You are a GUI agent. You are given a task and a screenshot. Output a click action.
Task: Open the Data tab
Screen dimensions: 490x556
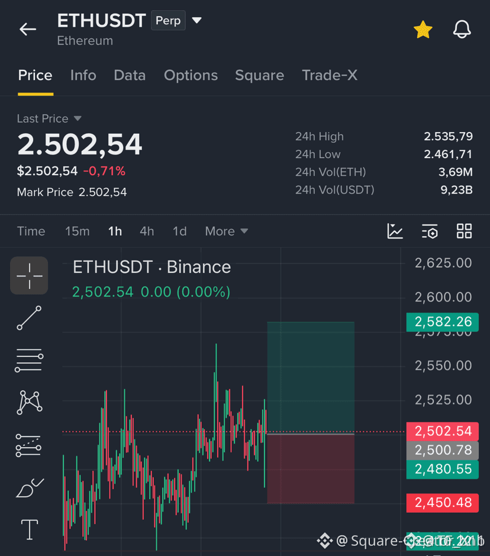point(130,75)
